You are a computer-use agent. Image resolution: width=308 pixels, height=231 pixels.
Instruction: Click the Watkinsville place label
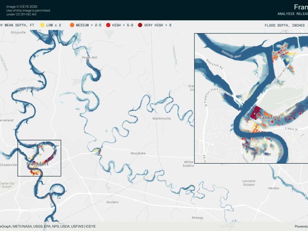pos(161,118)
